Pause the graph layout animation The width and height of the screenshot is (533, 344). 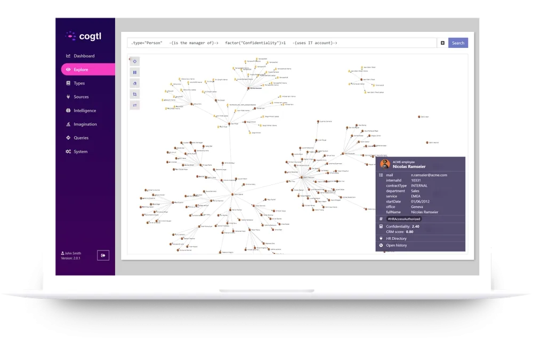pos(135,72)
